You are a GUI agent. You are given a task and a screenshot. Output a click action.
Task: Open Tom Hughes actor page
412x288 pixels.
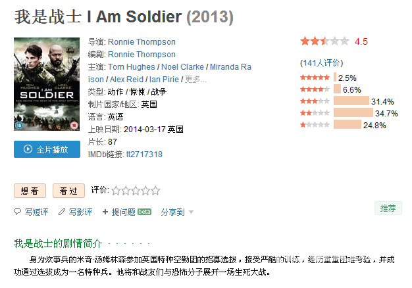132,66
